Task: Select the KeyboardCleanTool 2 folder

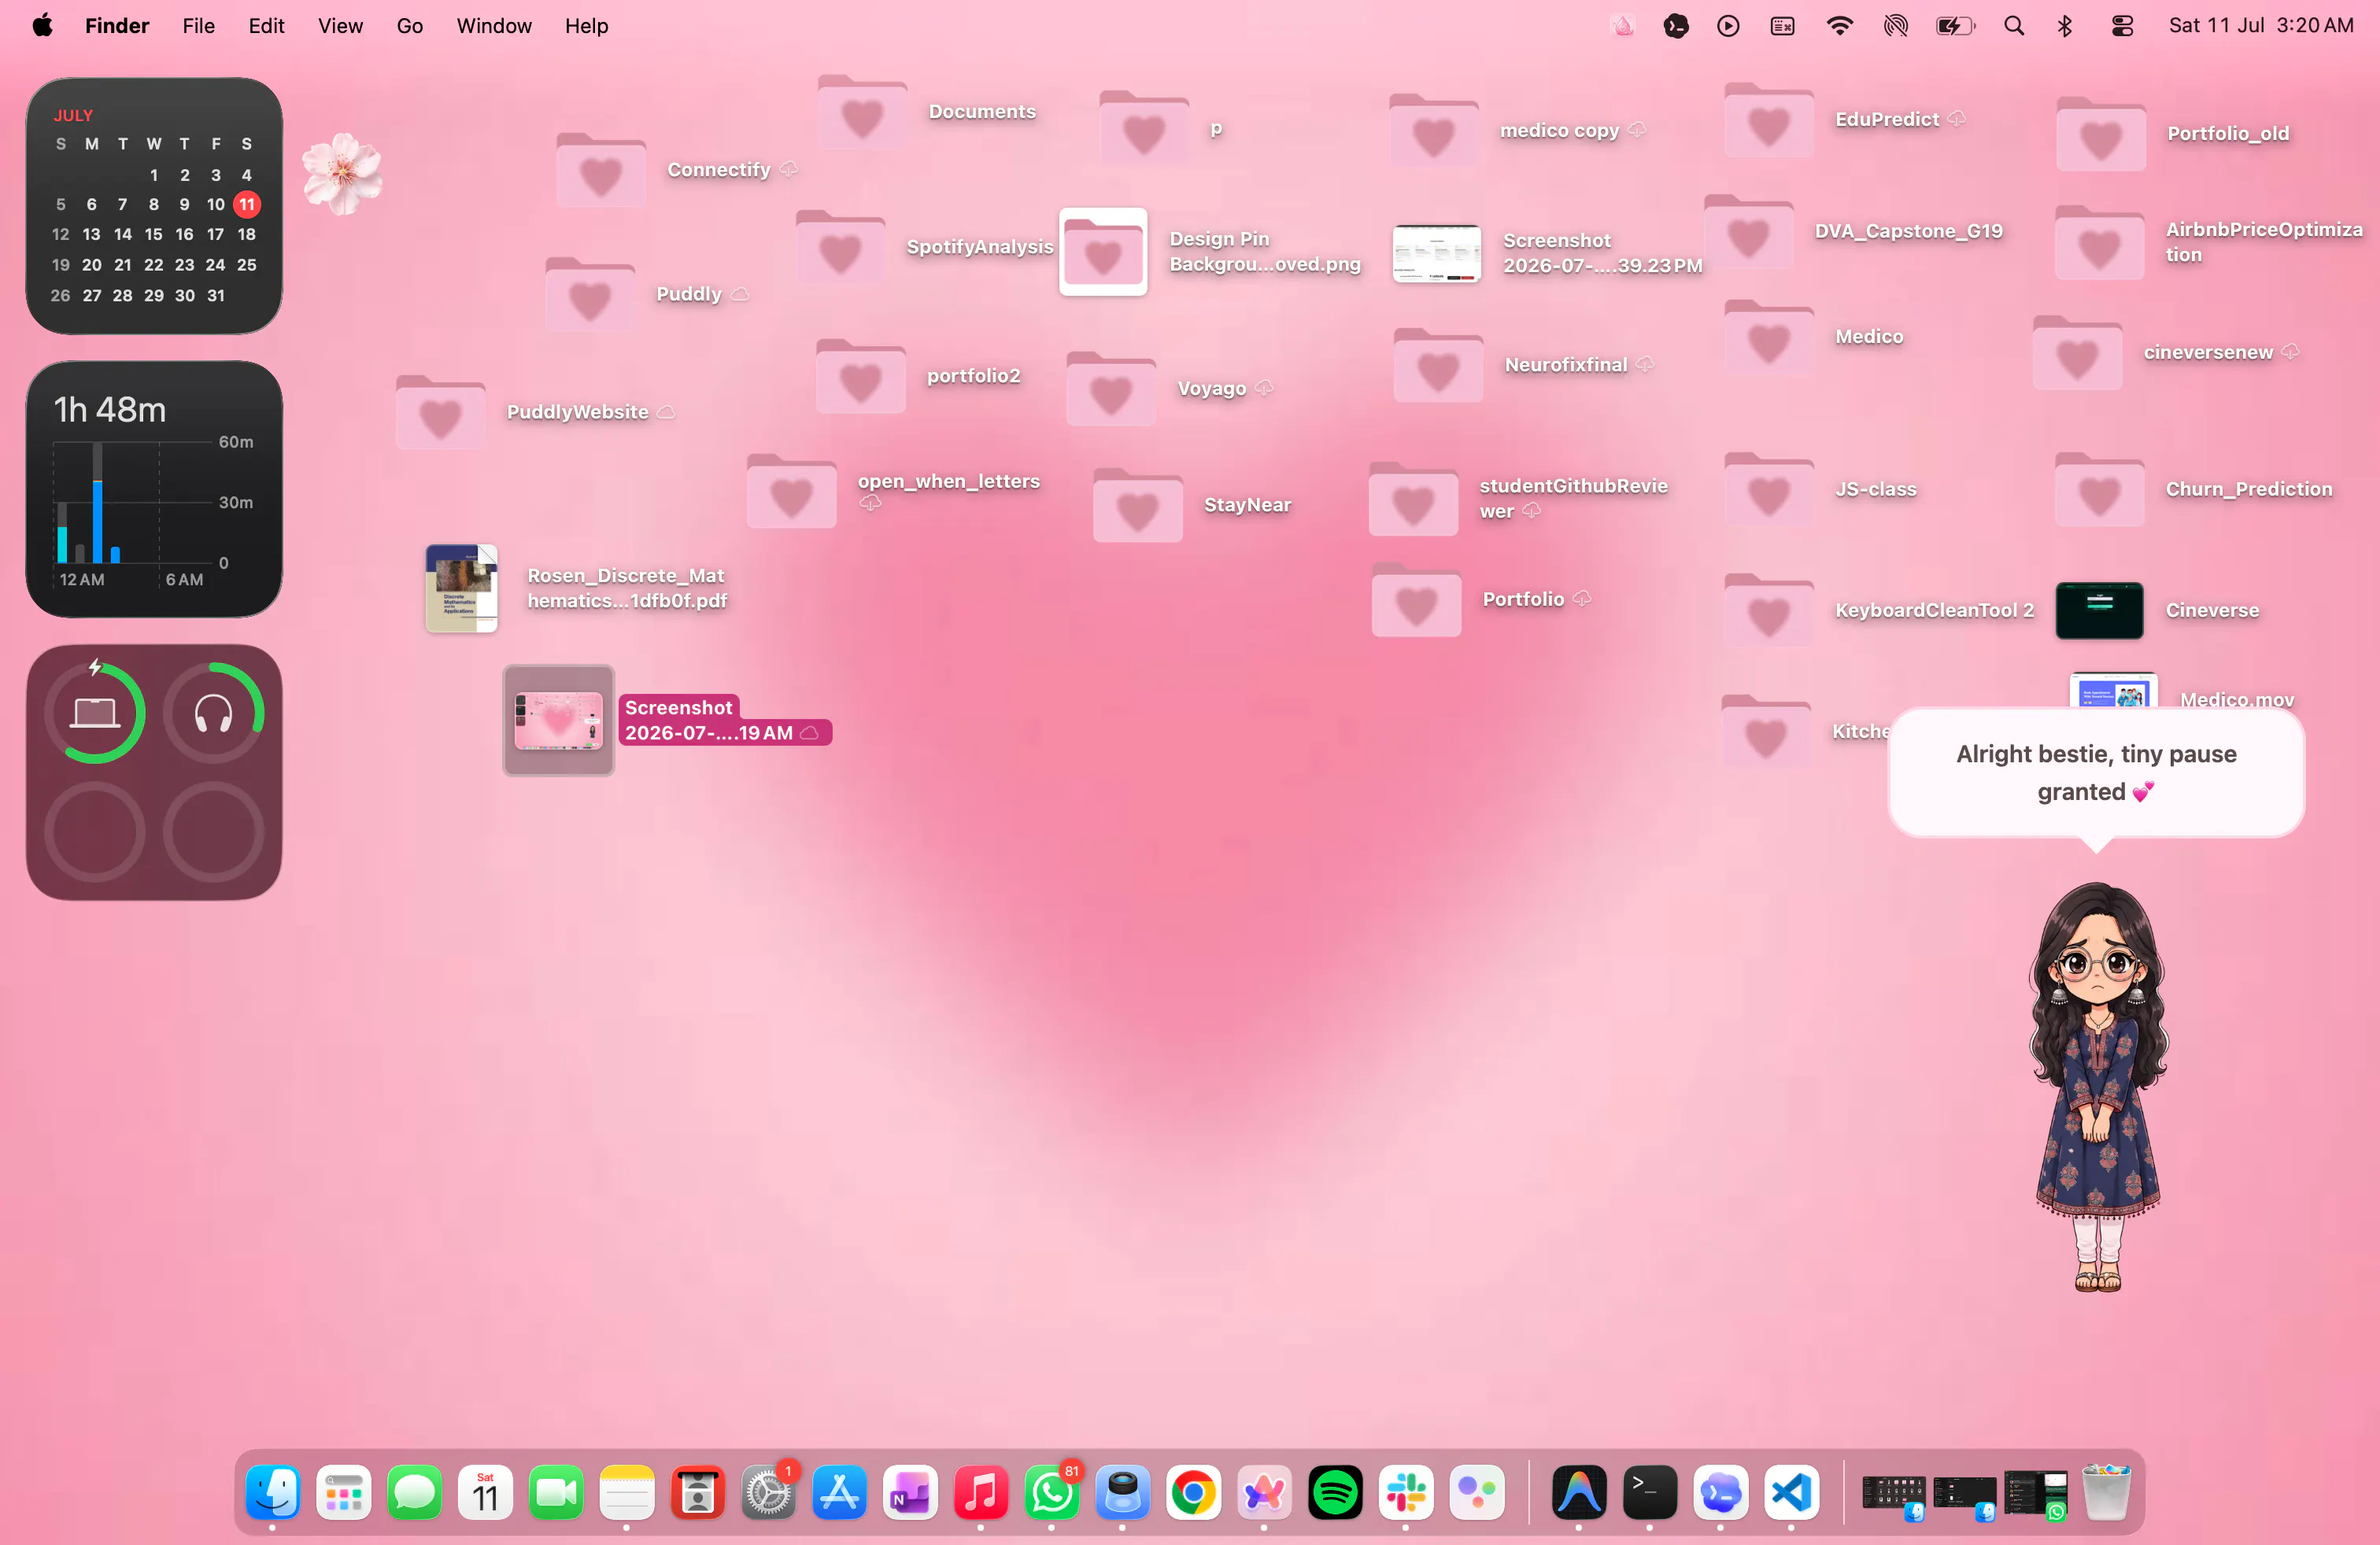Action: [x=1769, y=610]
